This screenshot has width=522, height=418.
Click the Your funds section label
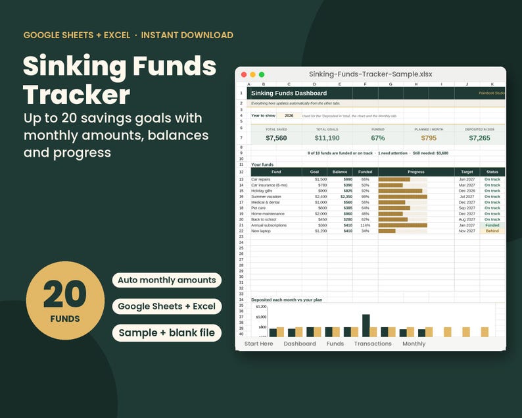(x=262, y=165)
